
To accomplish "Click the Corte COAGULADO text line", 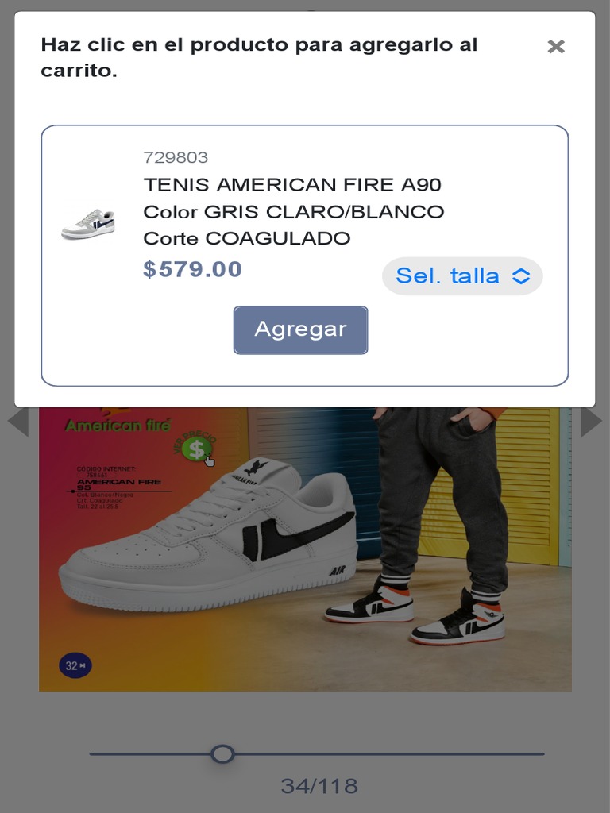I will tap(247, 238).
